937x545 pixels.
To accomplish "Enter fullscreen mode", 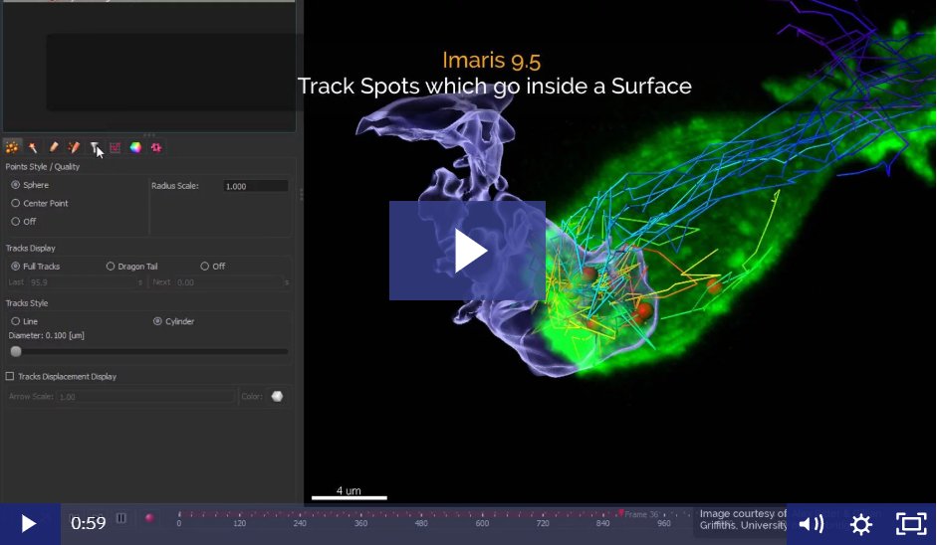I will tap(911, 524).
